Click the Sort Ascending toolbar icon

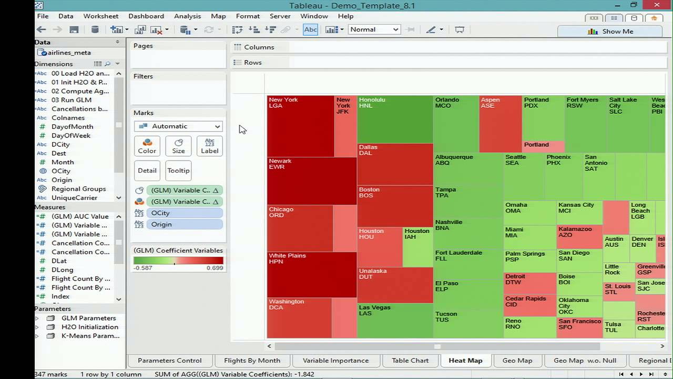[254, 29]
